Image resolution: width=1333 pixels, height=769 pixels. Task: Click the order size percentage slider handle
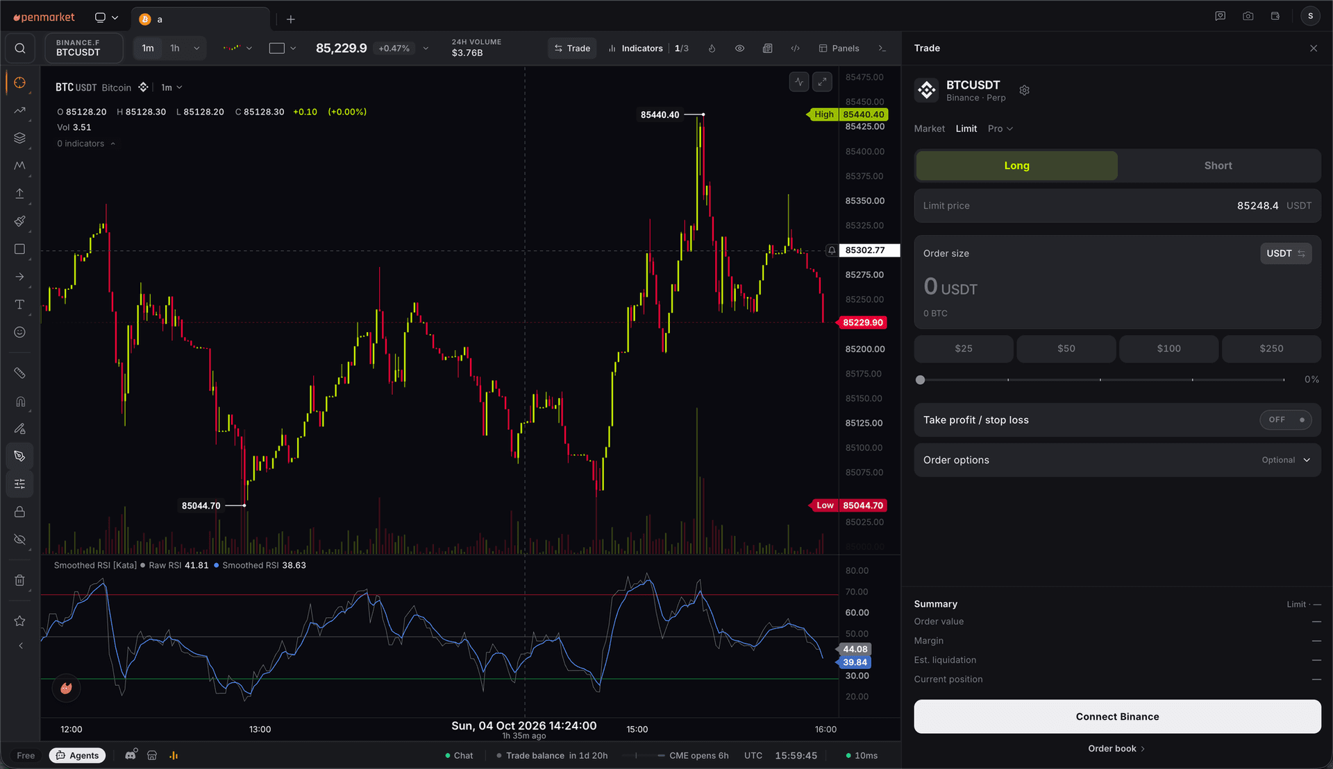pos(920,379)
